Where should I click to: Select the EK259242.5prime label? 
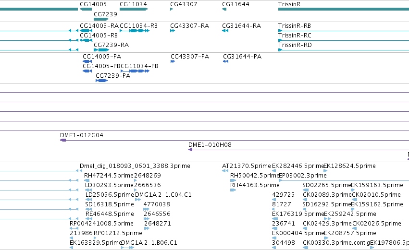click(x=350, y=214)
